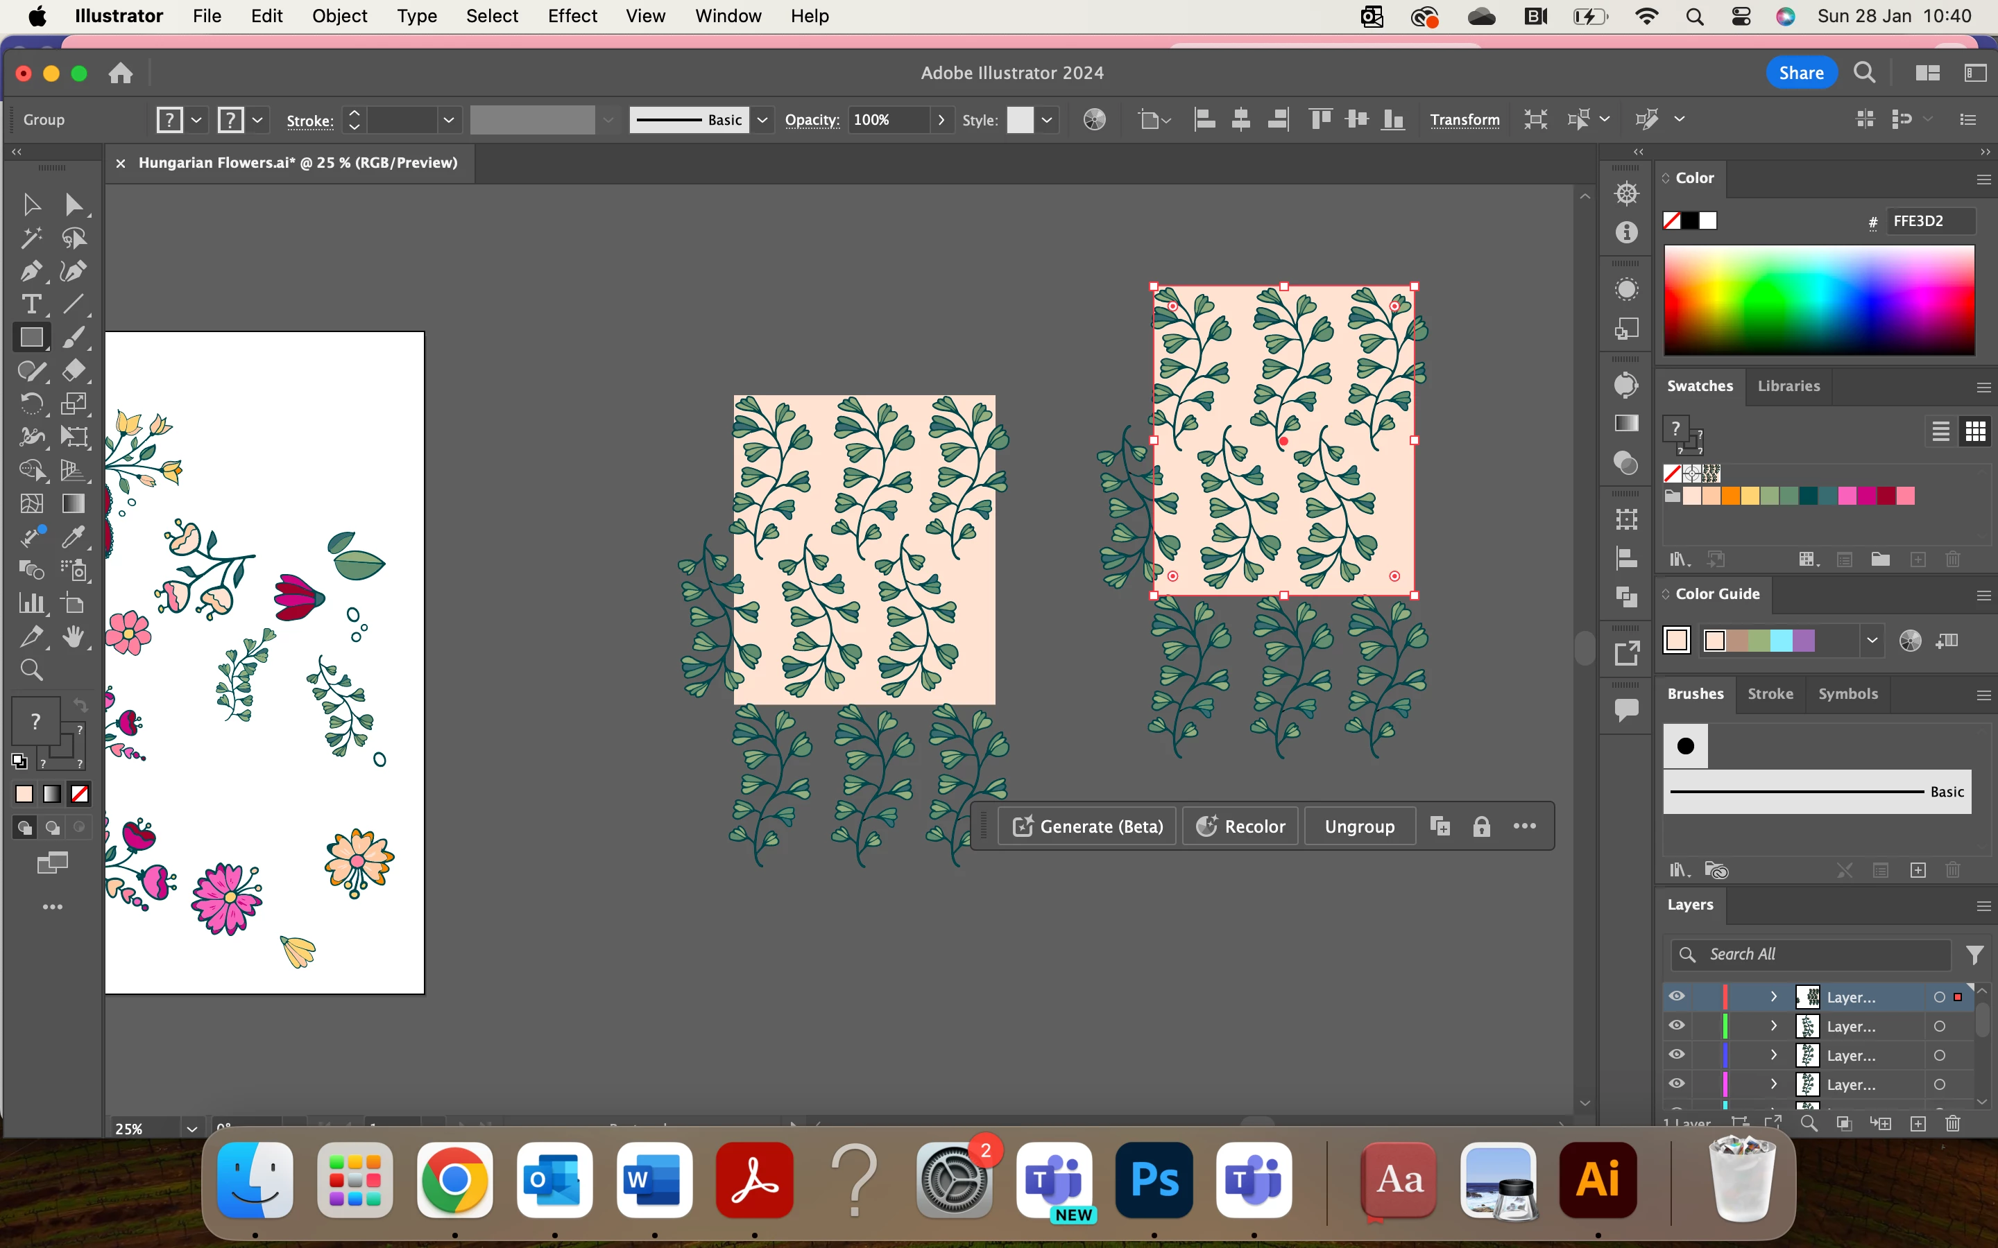This screenshot has height=1248, width=1998.
Task: Toggle visibility of the second layer
Action: click(x=1677, y=1026)
